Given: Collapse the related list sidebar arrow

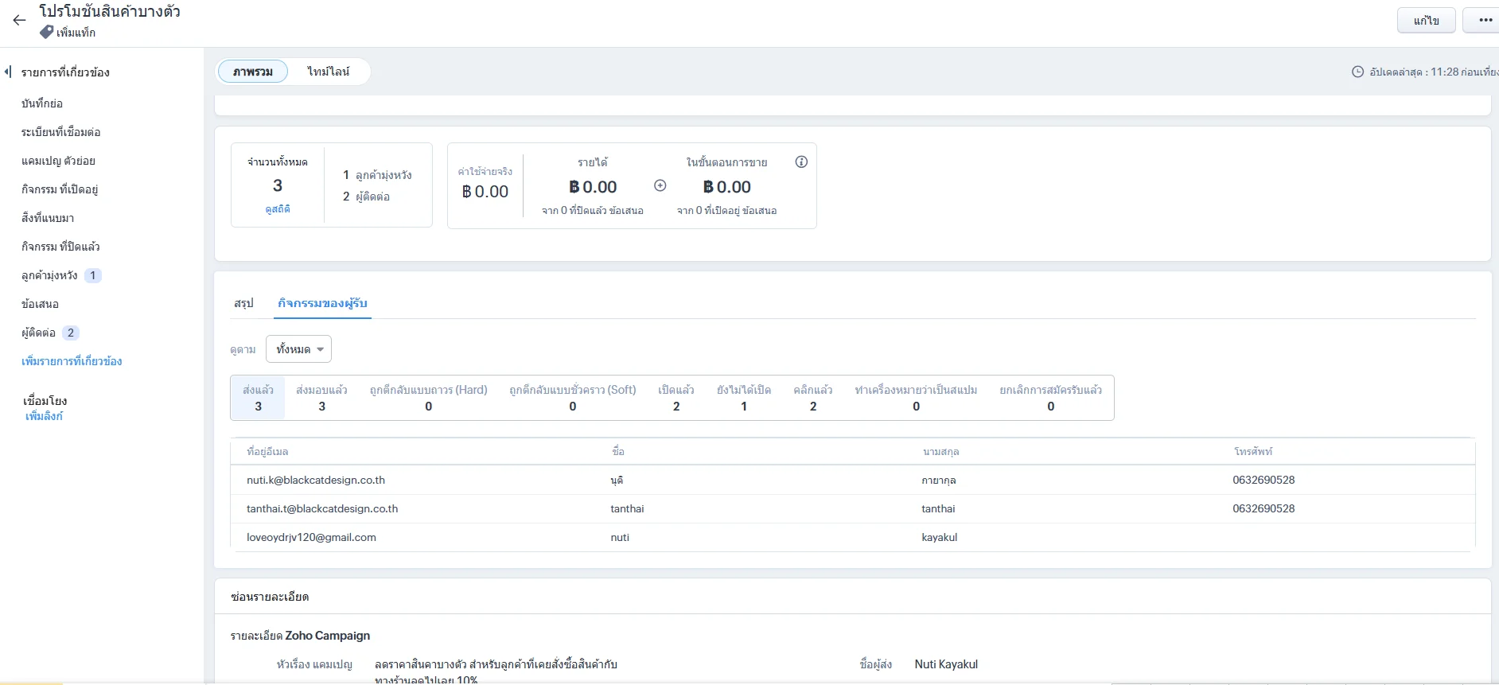Looking at the screenshot, I should pos(8,72).
